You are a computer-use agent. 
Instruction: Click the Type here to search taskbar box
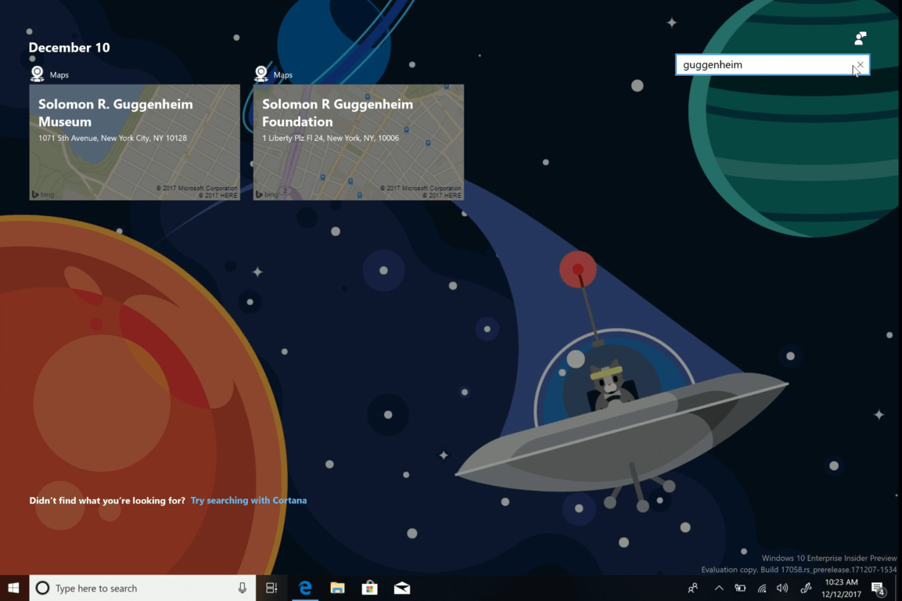pyautogui.click(x=142, y=588)
